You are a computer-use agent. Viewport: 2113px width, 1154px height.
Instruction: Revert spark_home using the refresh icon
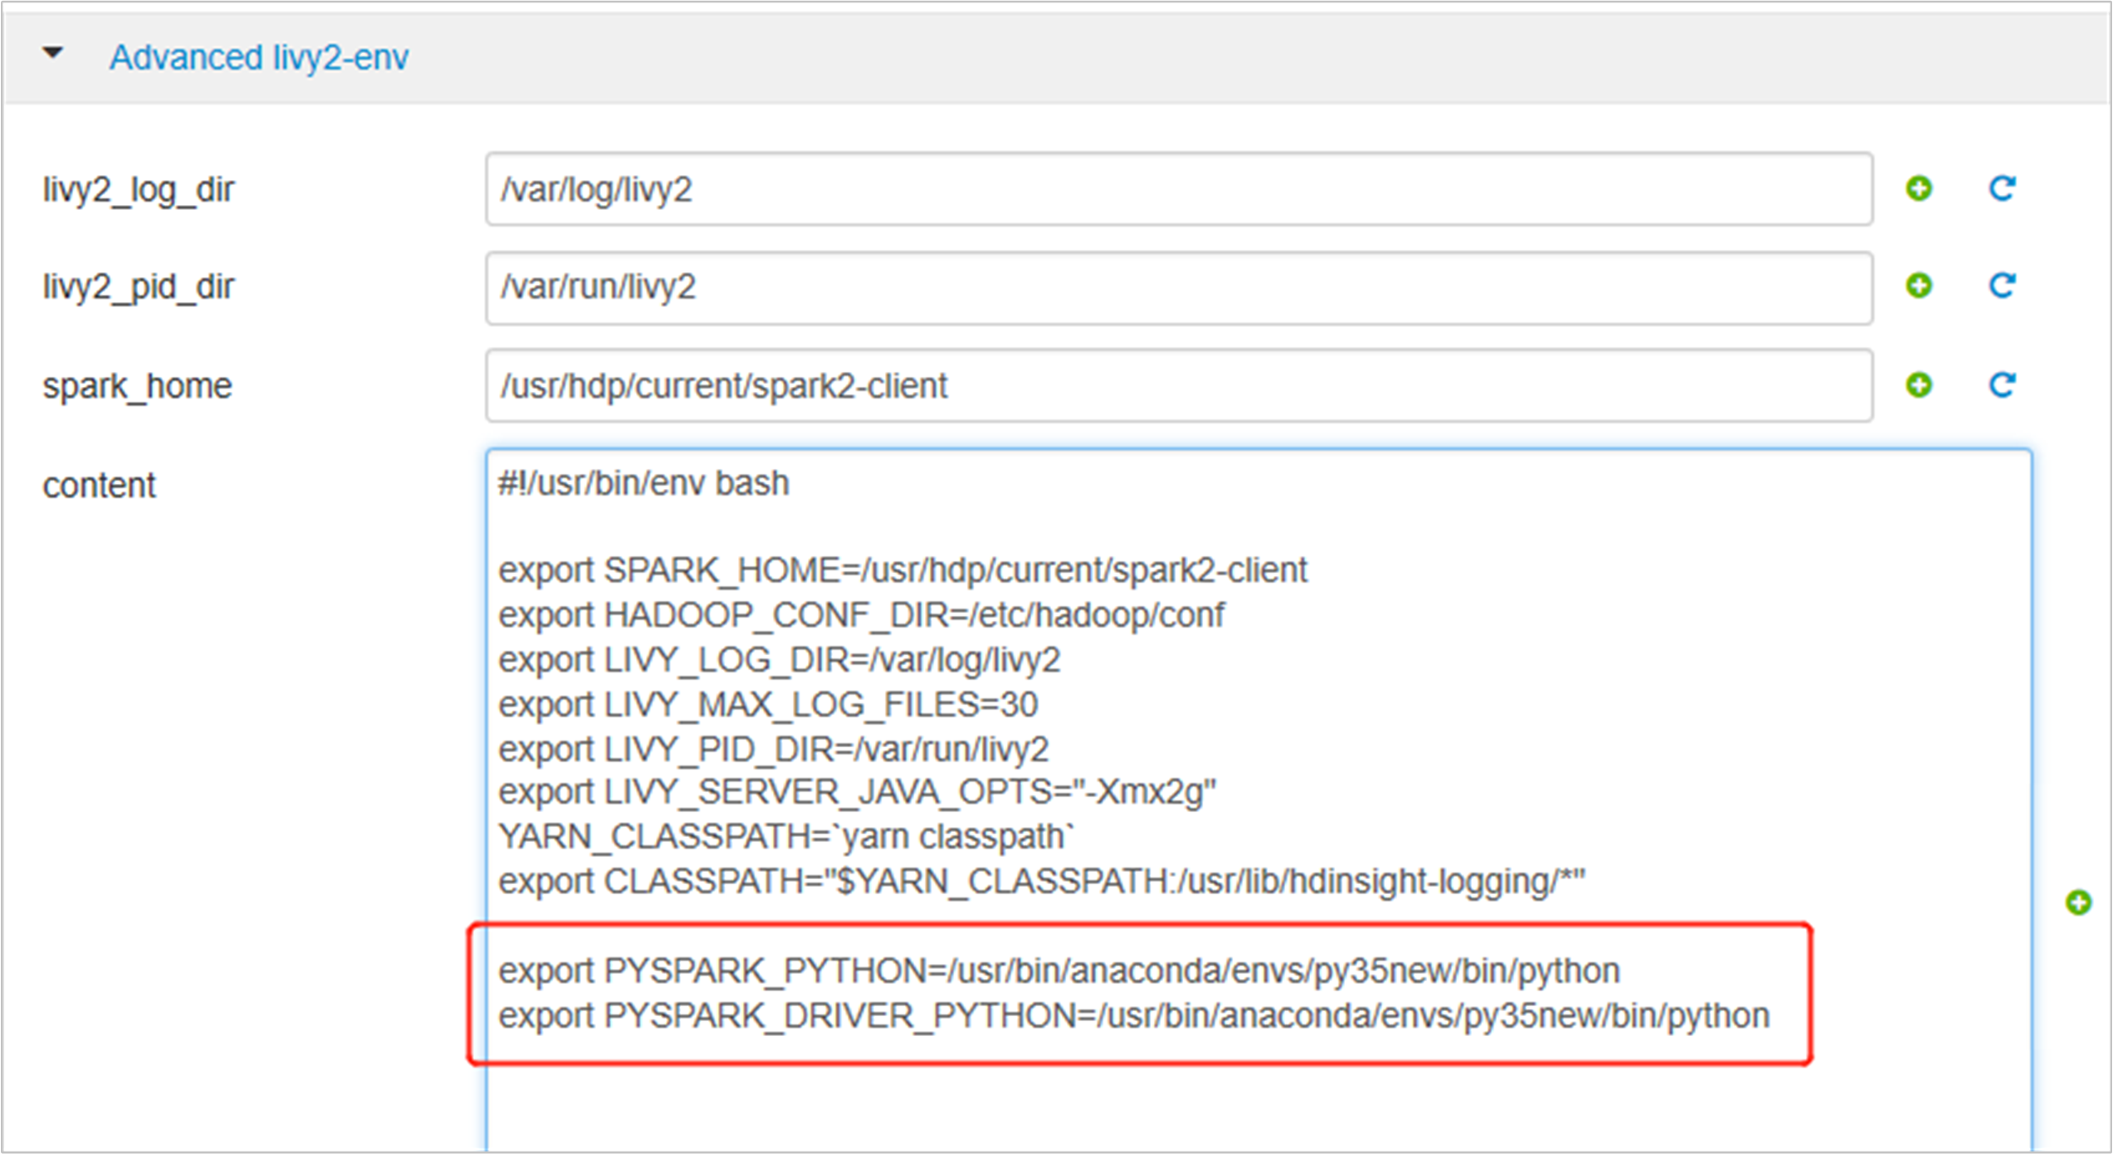2002,385
